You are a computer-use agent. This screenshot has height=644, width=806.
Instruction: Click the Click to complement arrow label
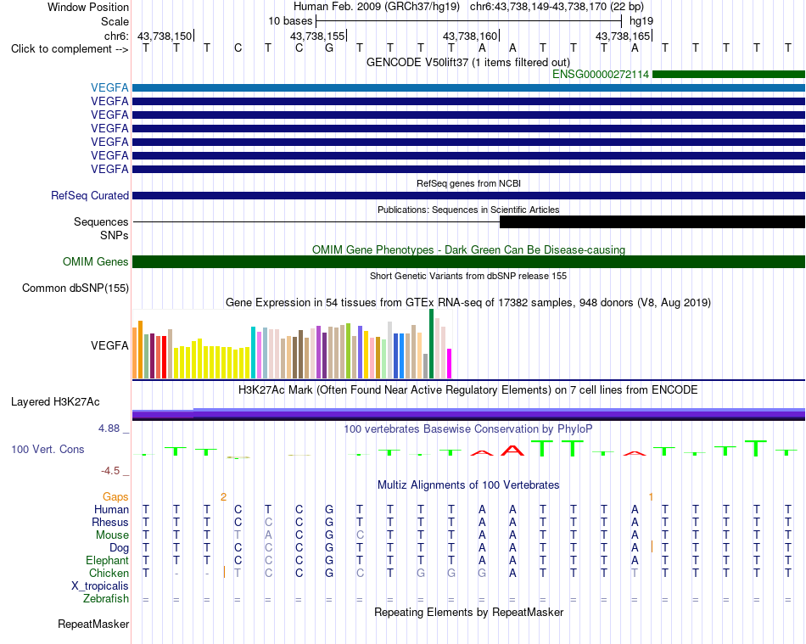point(70,49)
